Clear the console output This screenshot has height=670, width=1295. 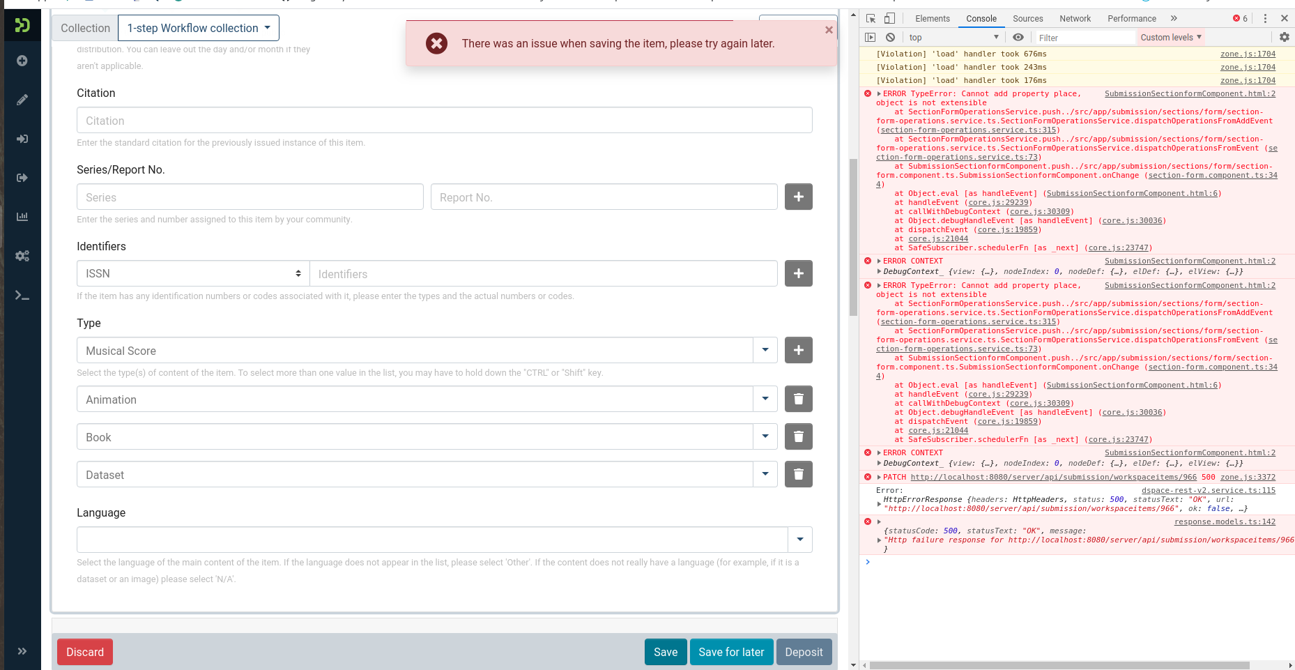pyautogui.click(x=890, y=38)
